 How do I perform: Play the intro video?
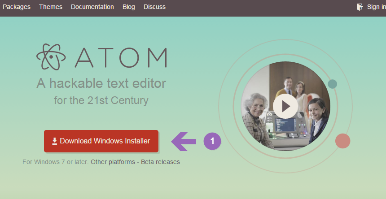[x=285, y=106]
